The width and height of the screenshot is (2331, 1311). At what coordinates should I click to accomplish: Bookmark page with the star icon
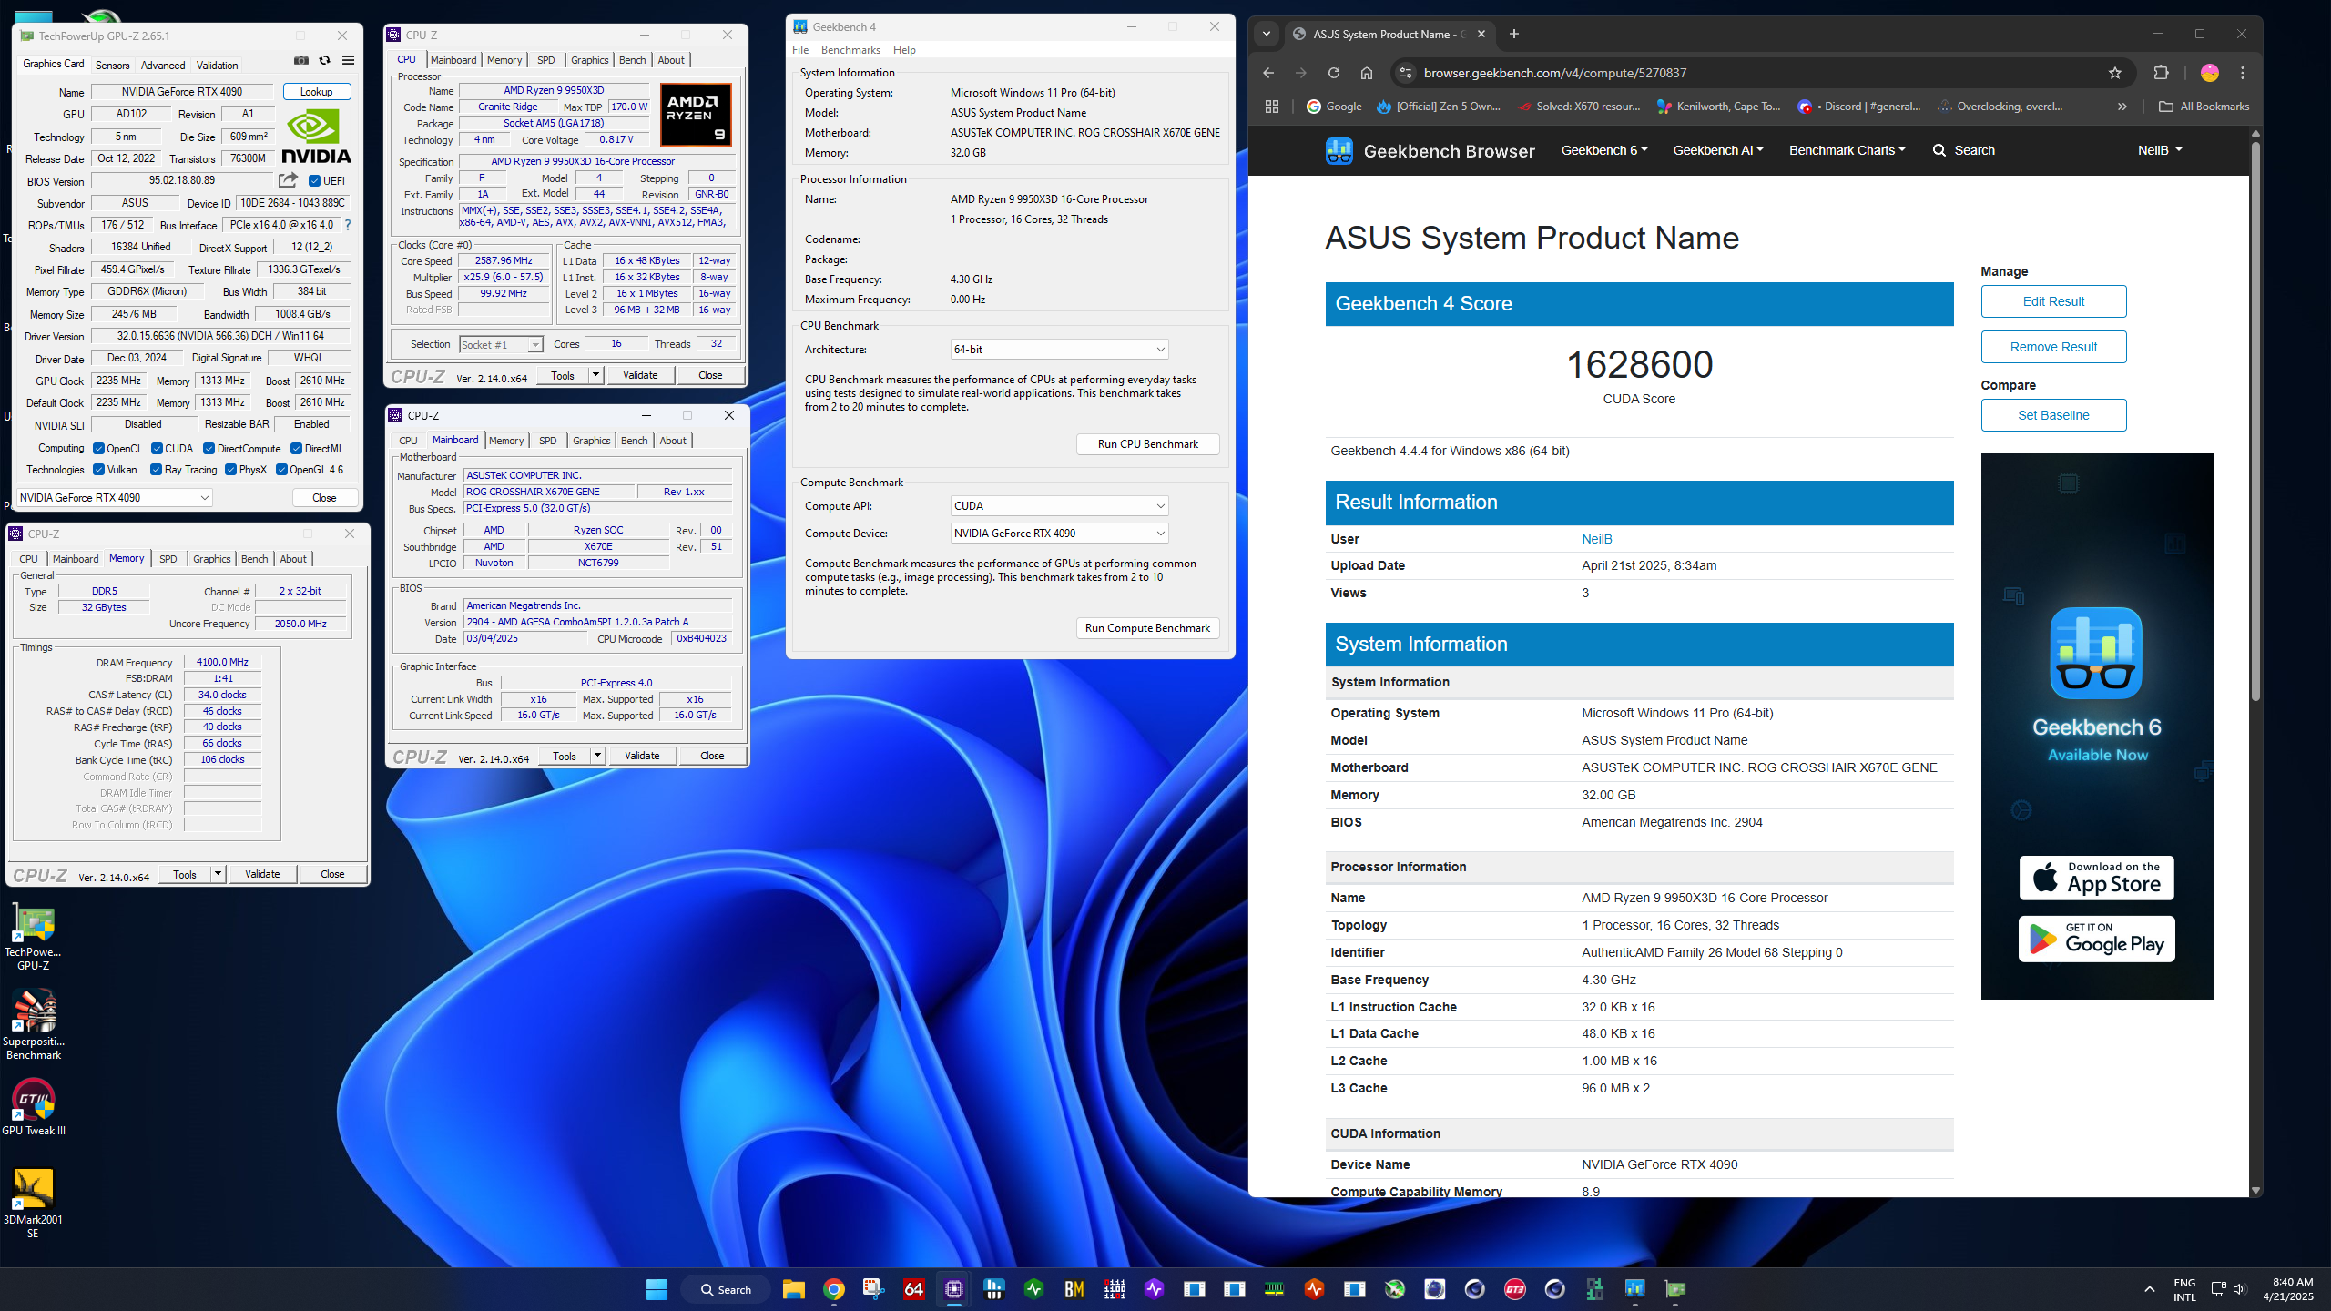2115,73
